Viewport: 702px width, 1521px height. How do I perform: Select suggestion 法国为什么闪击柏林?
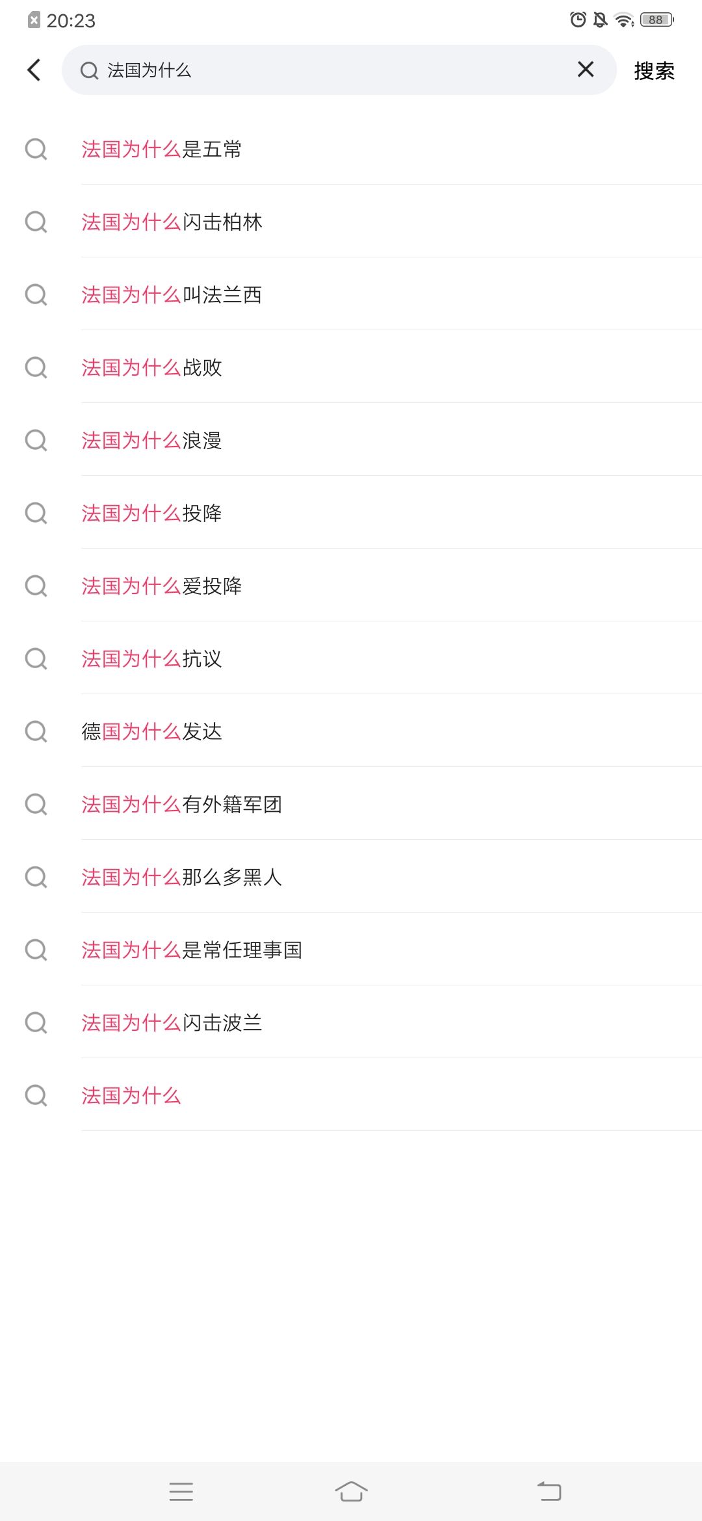tap(172, 222)
